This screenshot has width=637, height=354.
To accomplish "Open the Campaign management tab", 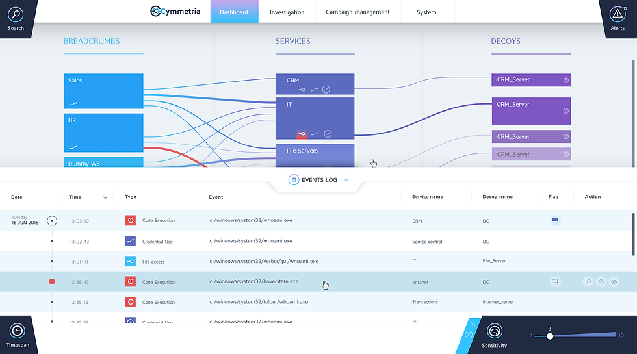I will point(357,12).
